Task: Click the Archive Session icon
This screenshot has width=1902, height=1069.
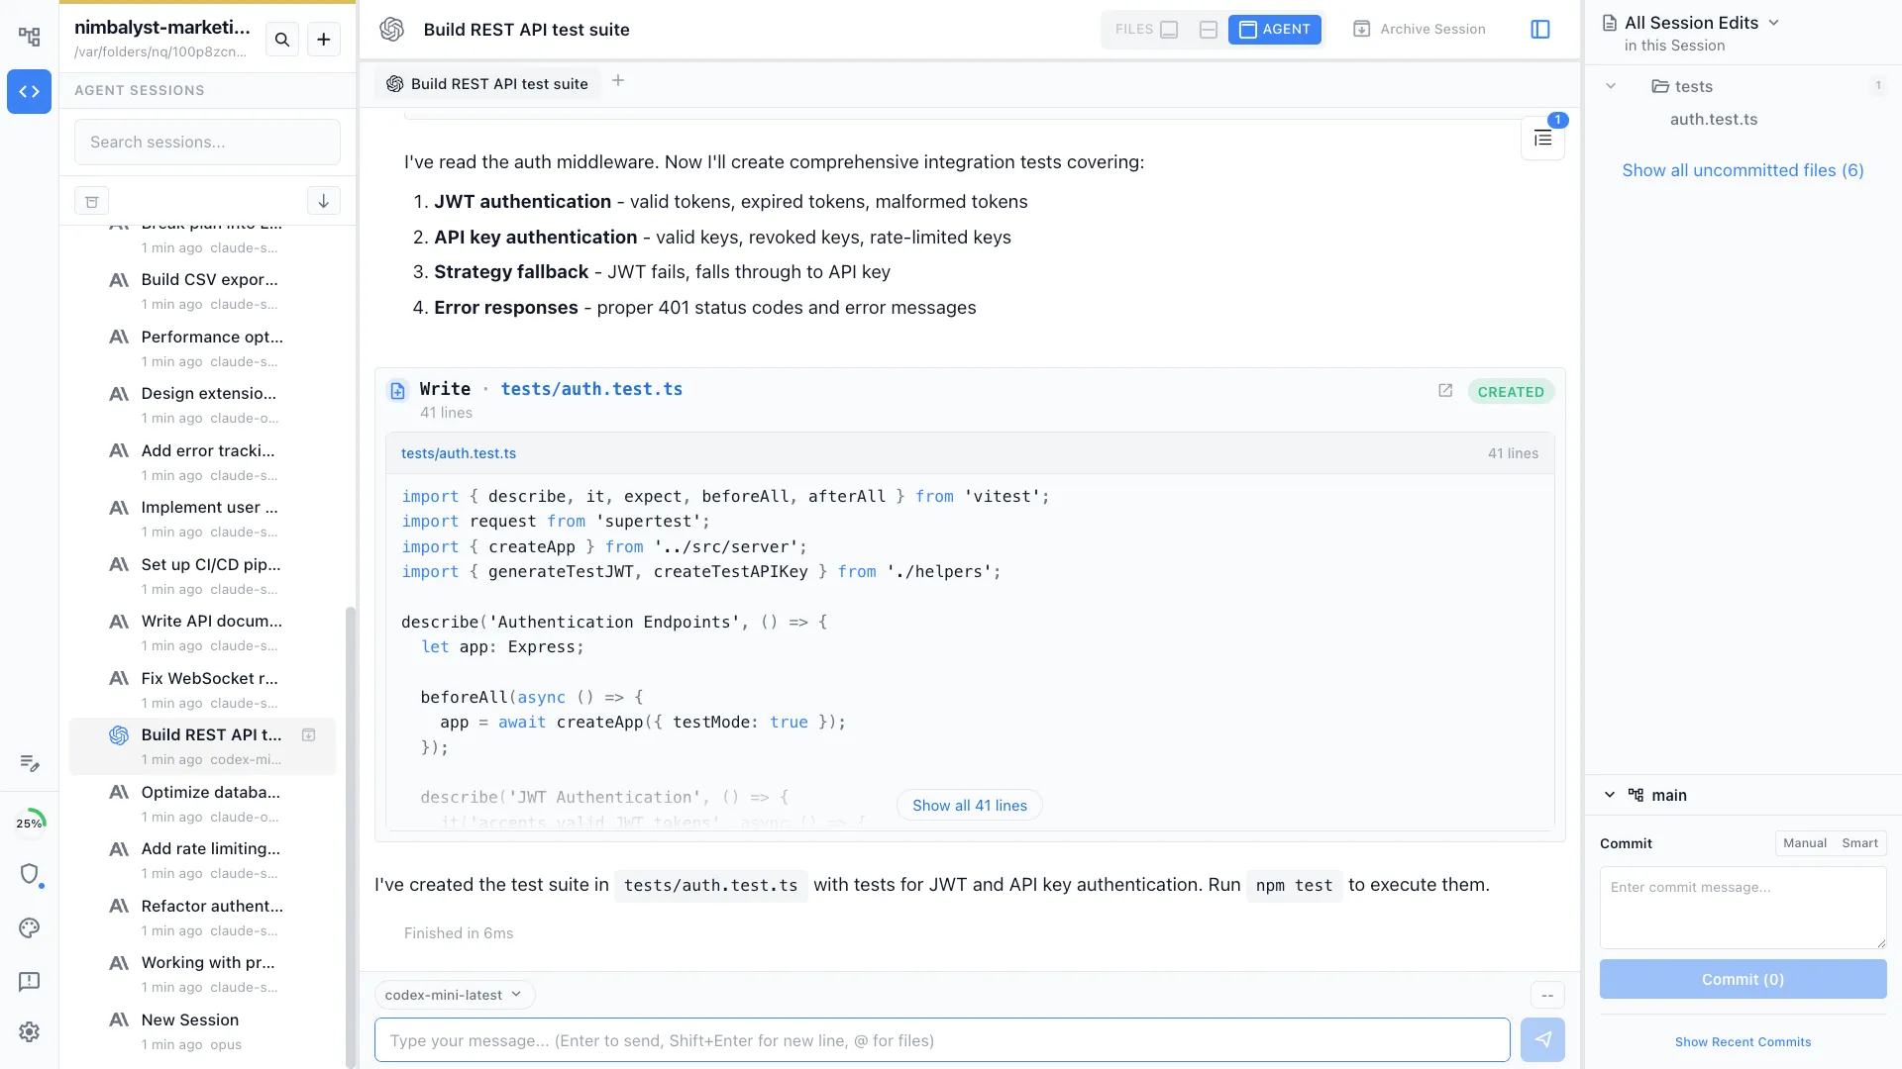Action: click(x=1362, y=29)
